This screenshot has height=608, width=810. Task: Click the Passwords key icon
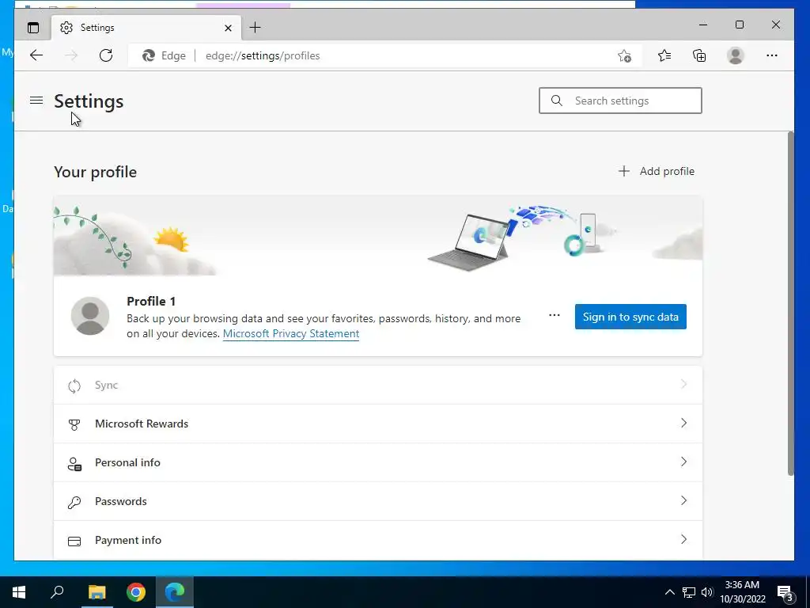coord(74,503)
